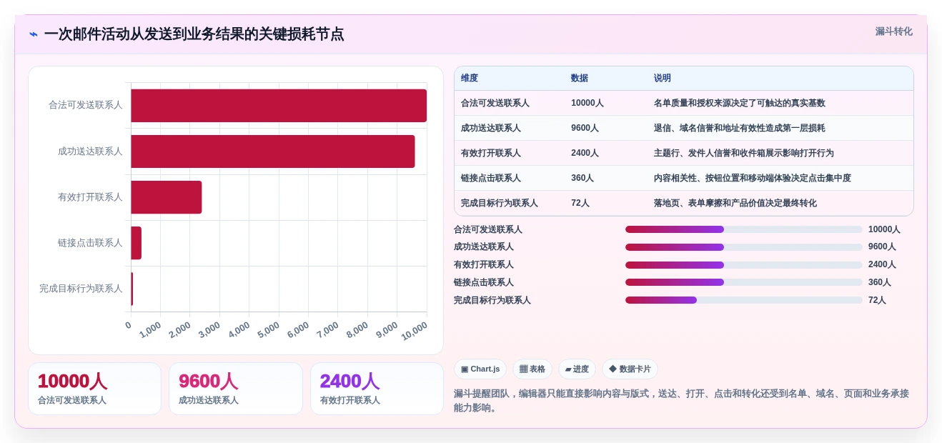Click the 完成目标行为联系人 chart bar
Image resolution: width=942 pixels, height=443 pixels.
point(132,289)
